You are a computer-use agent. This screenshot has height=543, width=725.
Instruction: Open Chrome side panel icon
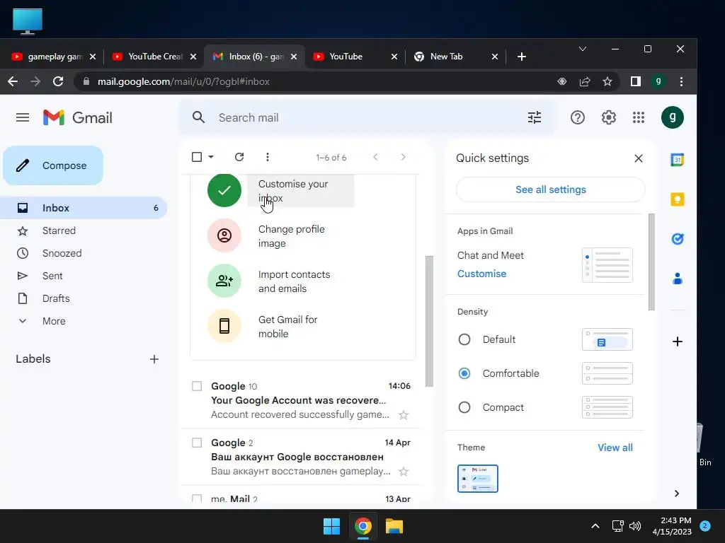tap(635, 81)
